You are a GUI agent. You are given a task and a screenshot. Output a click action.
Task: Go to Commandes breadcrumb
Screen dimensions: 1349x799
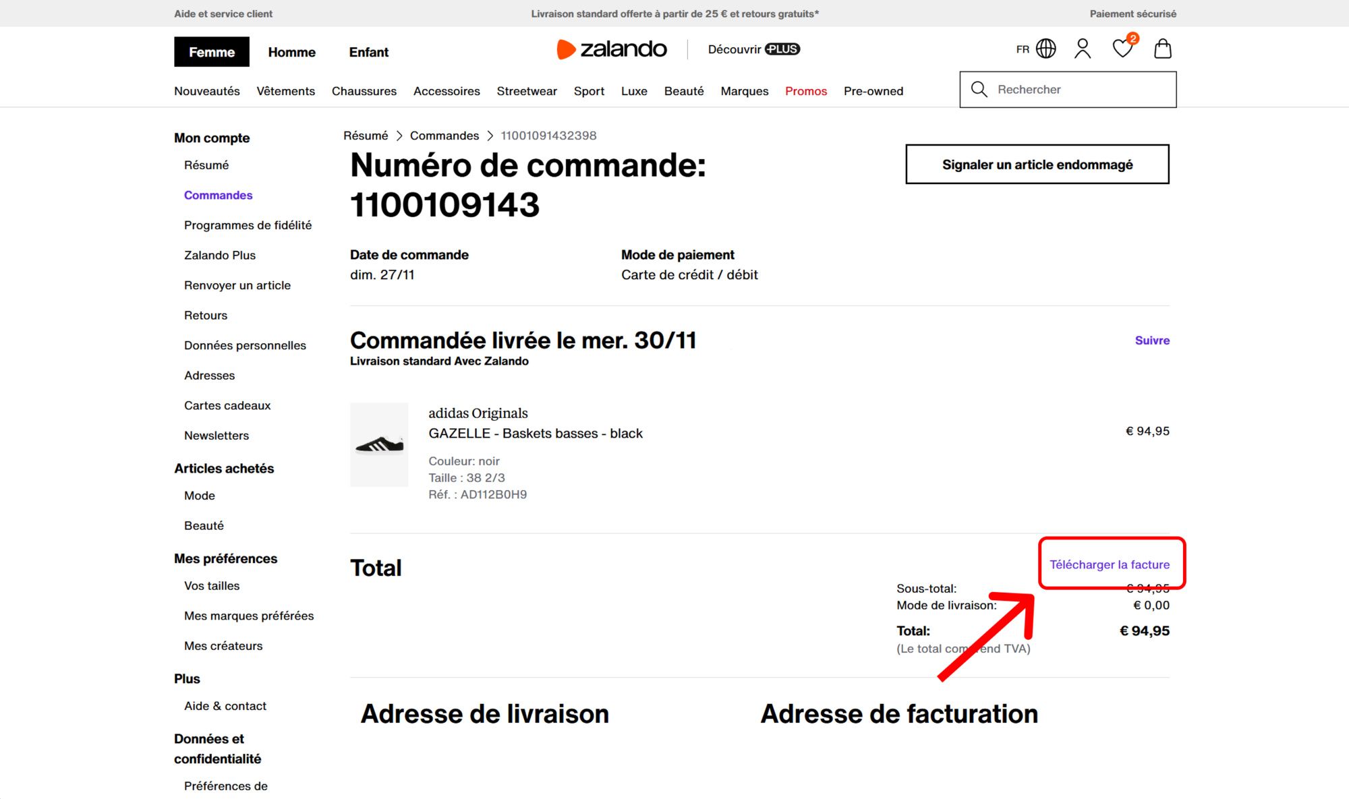coord(444,136)
